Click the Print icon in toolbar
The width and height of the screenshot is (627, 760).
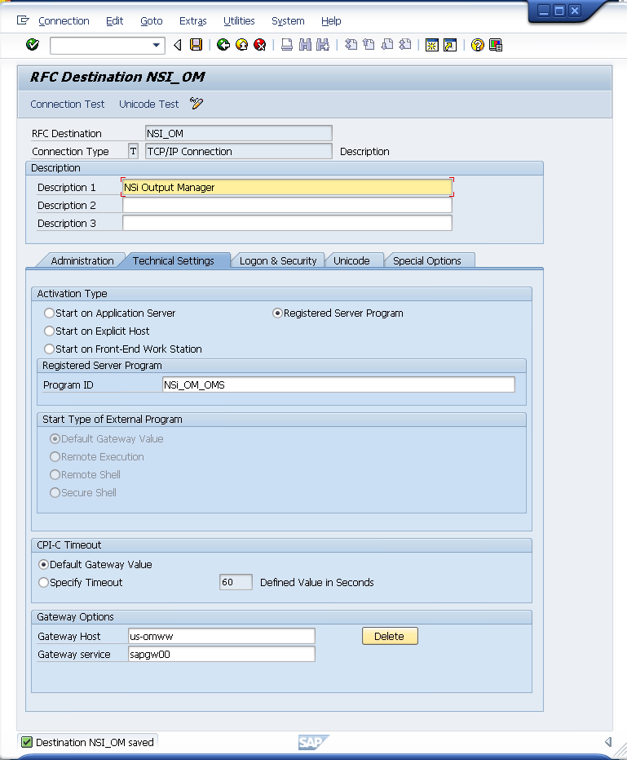pyautogui.click(x=287, y=45)
